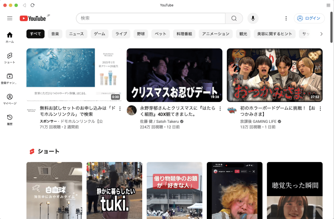Open ショート in the sidebar
The height and width of the screenshot is (219, 334).
point(10,58)
